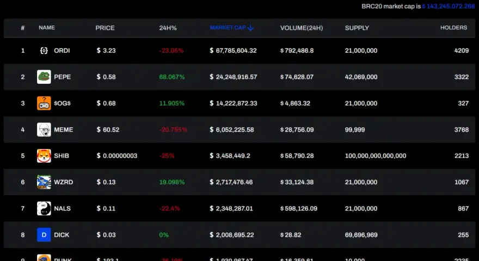Click market cap $ 67,785,604.32
Viewport: 479px width, 261px height.
pyautogui.click(x=233, y=51)
